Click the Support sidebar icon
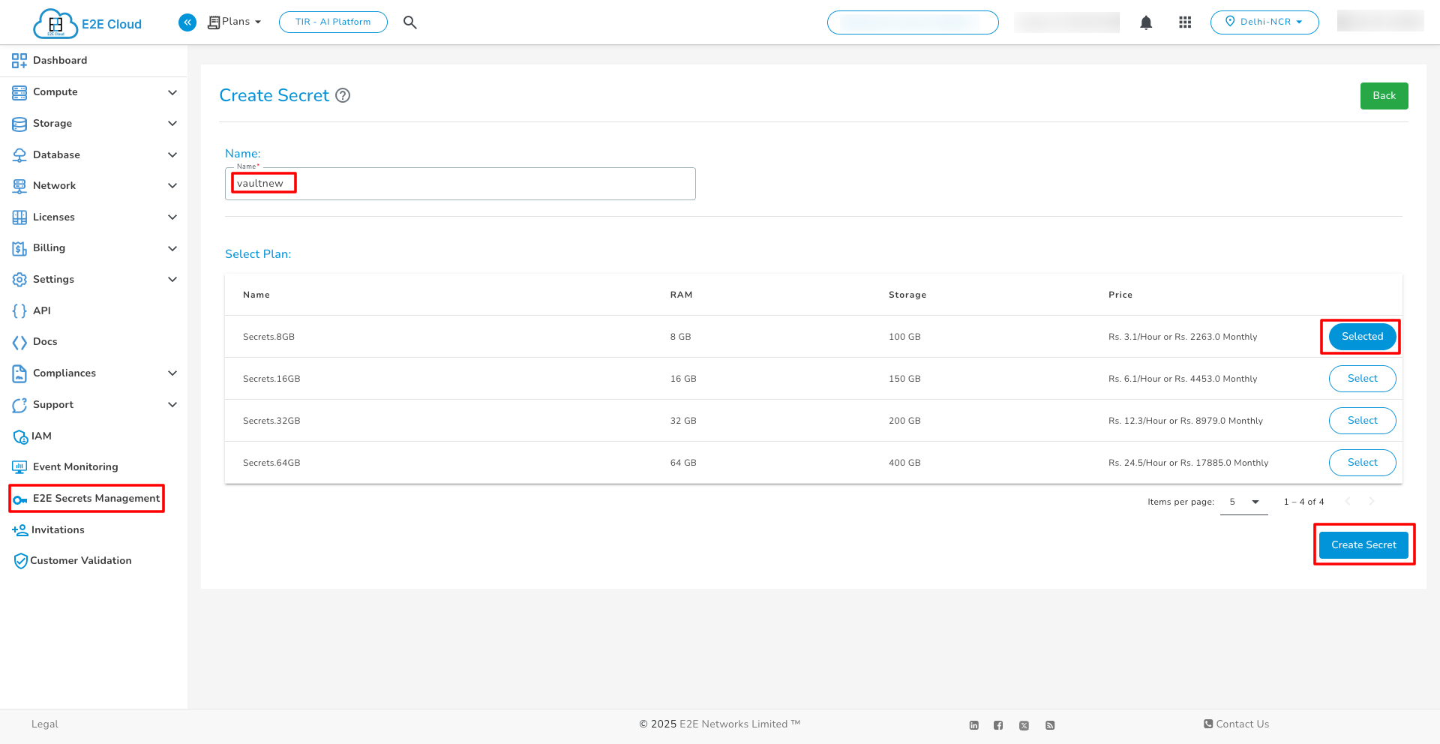The image size is (1440, 744). tap(19, 405)
